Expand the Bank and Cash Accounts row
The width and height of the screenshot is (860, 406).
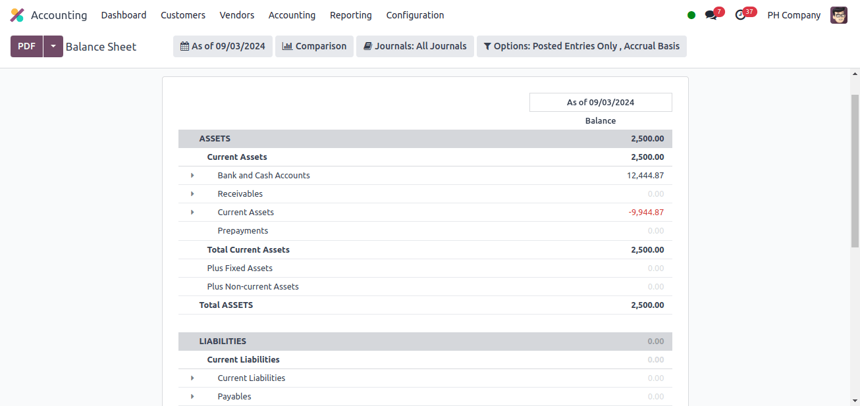click(192, 176)
